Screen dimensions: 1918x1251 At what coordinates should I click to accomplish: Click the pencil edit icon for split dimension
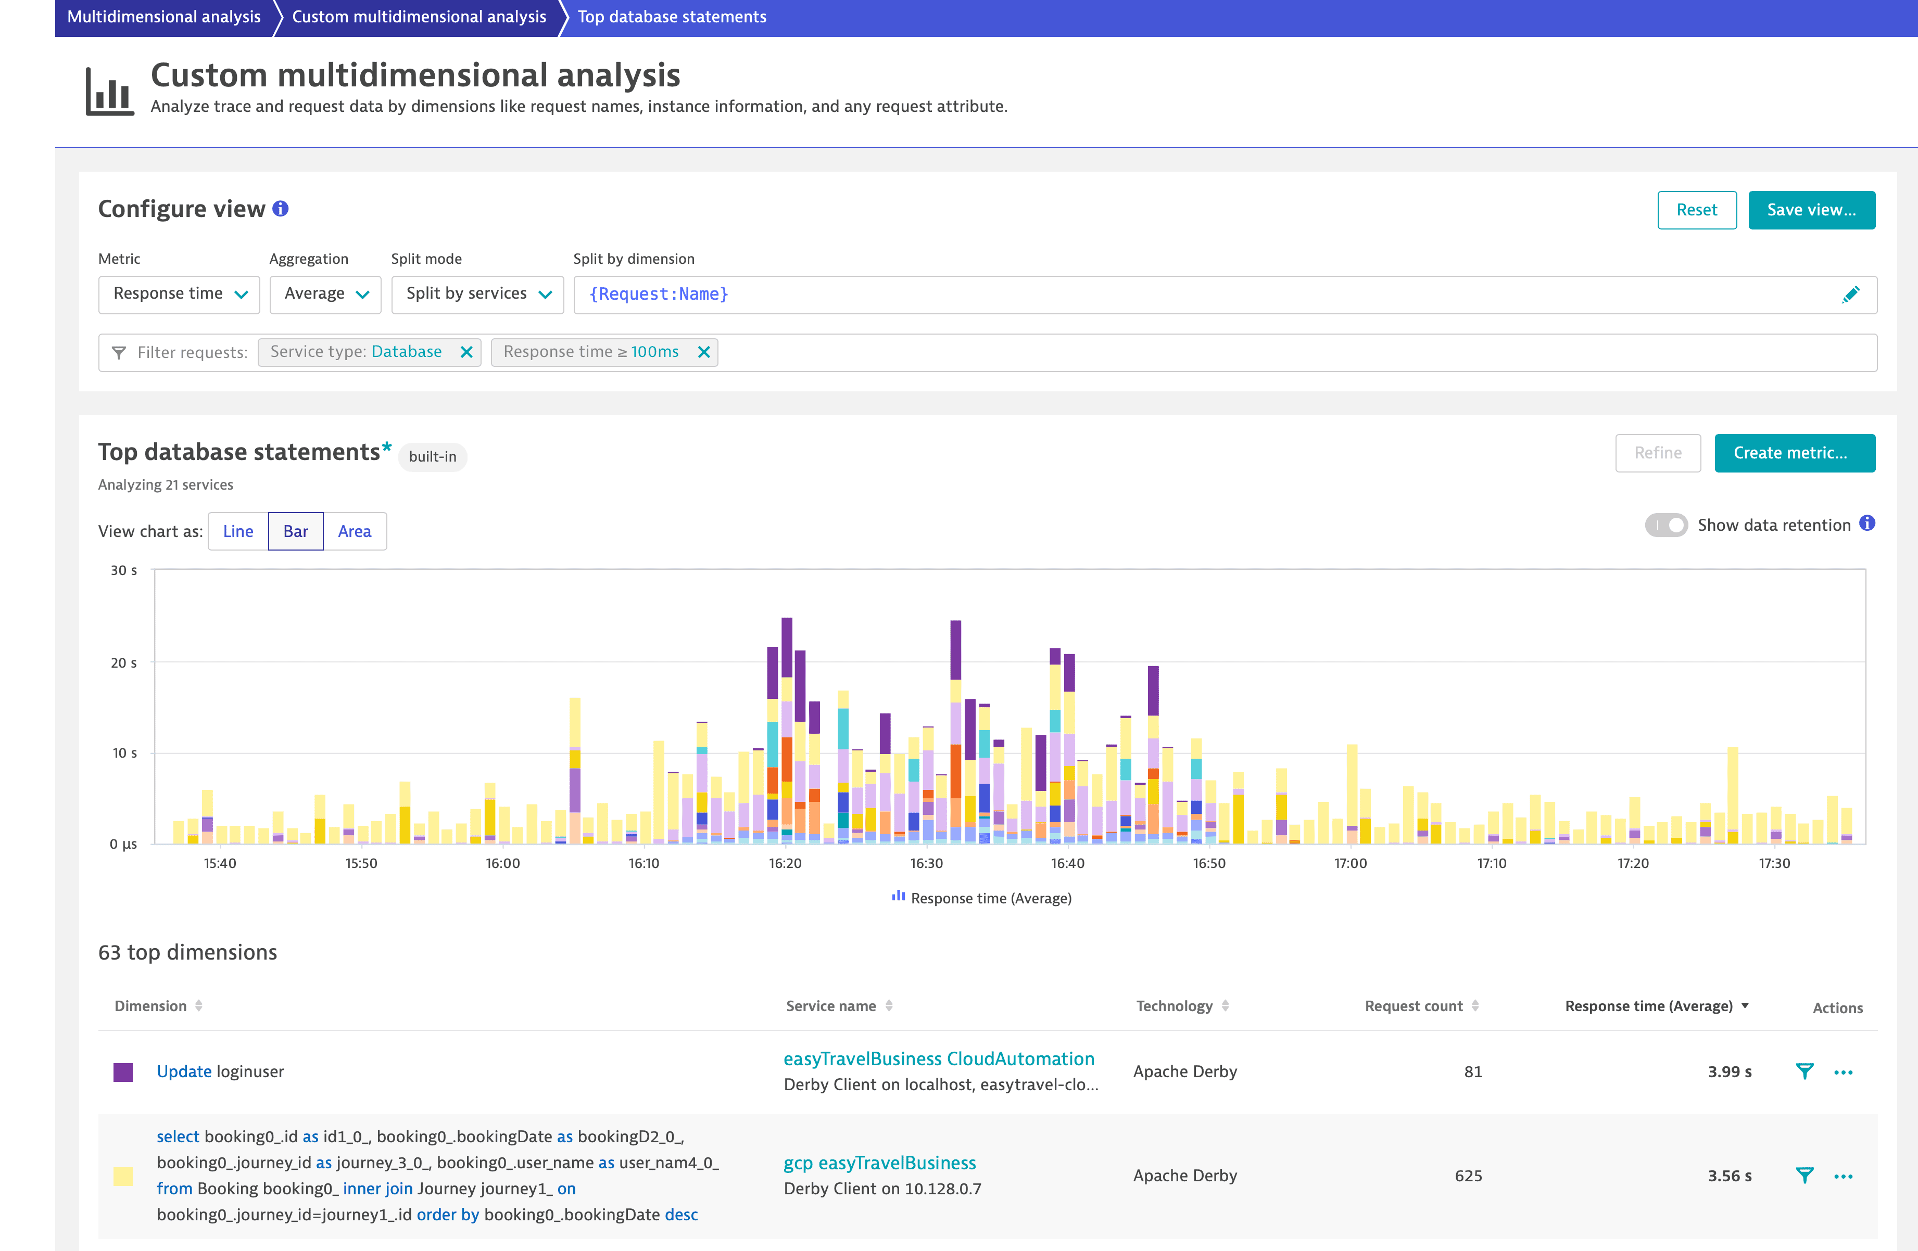pyautogui.click(x=1850, y=295)
